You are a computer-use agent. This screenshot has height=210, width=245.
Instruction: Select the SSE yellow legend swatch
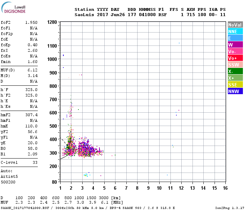coord(235,85)
